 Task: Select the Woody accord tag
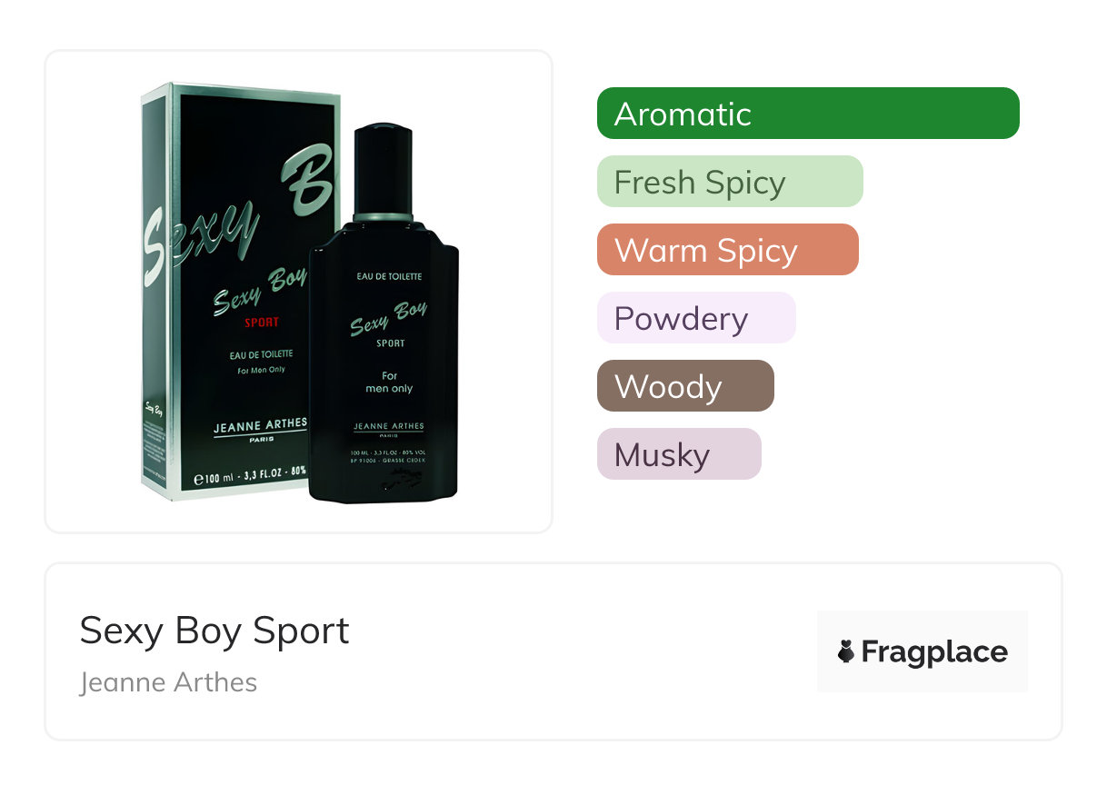685,386
